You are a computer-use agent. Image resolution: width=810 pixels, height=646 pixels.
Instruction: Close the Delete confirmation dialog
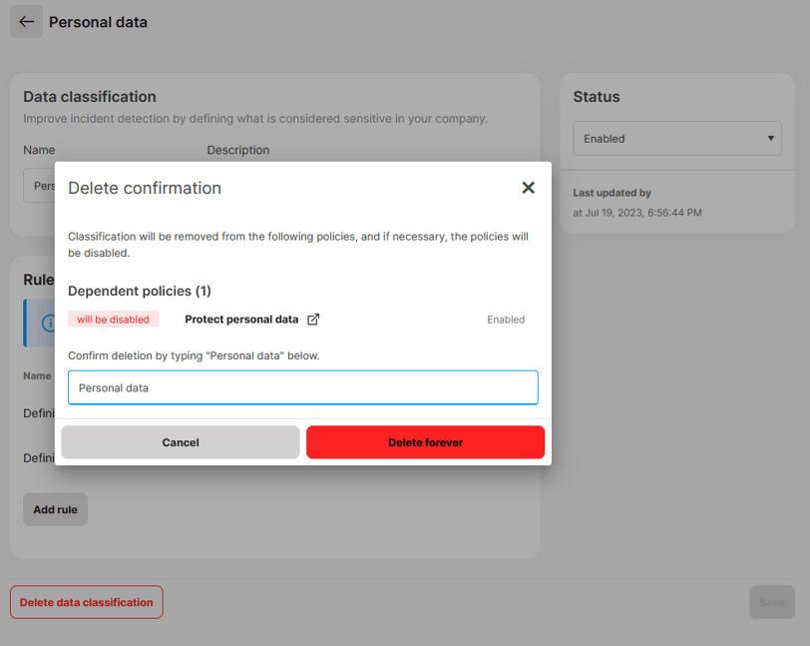[x=528, y=188]
